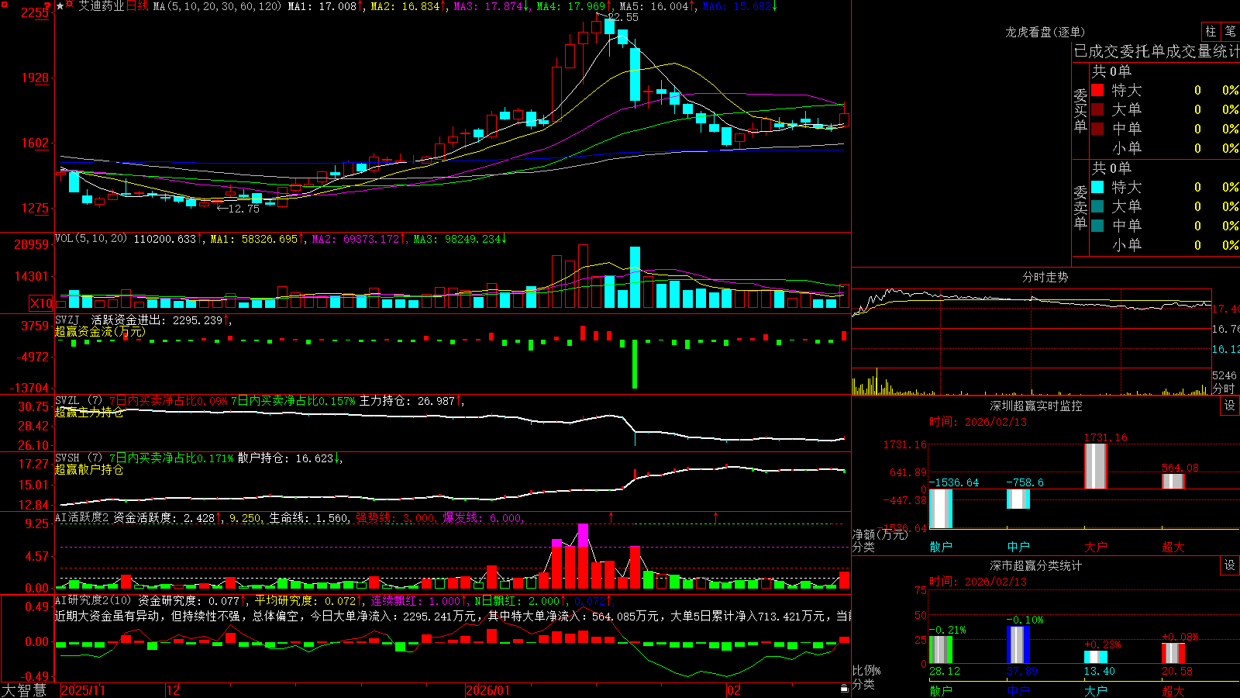This screenshot has height=698, width=1240.
Task: Click the teal 中单 sell-order swatch
Action: point(1097,226)
